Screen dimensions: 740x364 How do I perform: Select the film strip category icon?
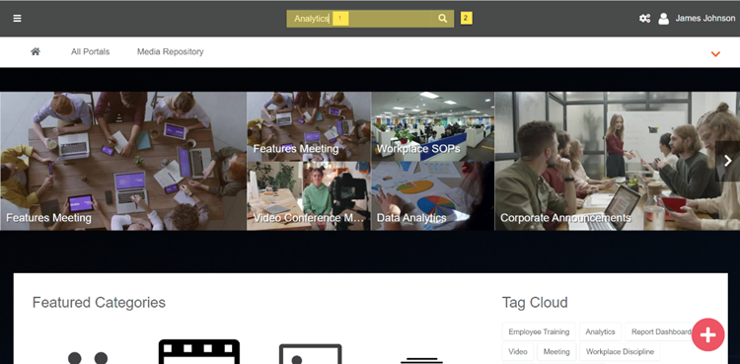click(x=199, y=351)
